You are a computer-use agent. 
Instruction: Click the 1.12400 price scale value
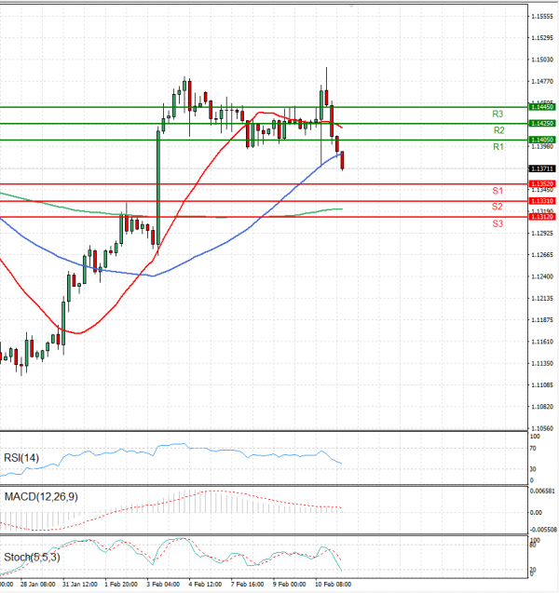[x=542, y=276]
